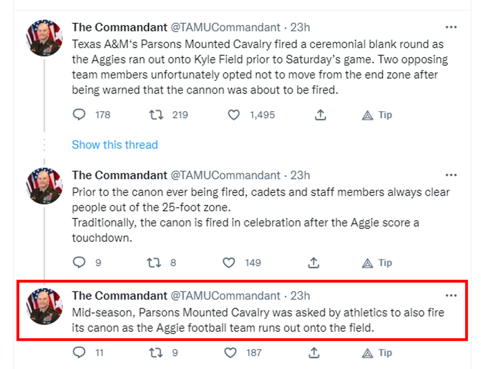Share the first tweet via upload icon
Image resolution: width=481 pixels, height=369 pixels.
tap(320, 115)
